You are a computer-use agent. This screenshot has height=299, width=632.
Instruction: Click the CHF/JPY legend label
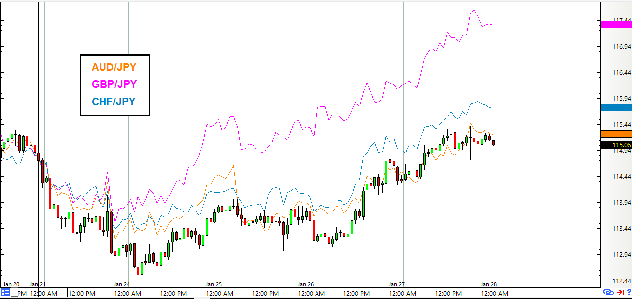pos(114,102)
